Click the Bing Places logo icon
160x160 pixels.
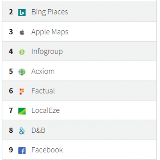pyautogui.click(x=22, y=12)
